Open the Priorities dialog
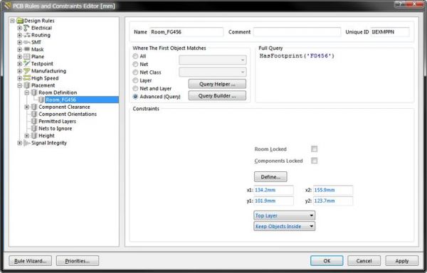The height and width of the screenshot is (273, 427). click(78, 261)
